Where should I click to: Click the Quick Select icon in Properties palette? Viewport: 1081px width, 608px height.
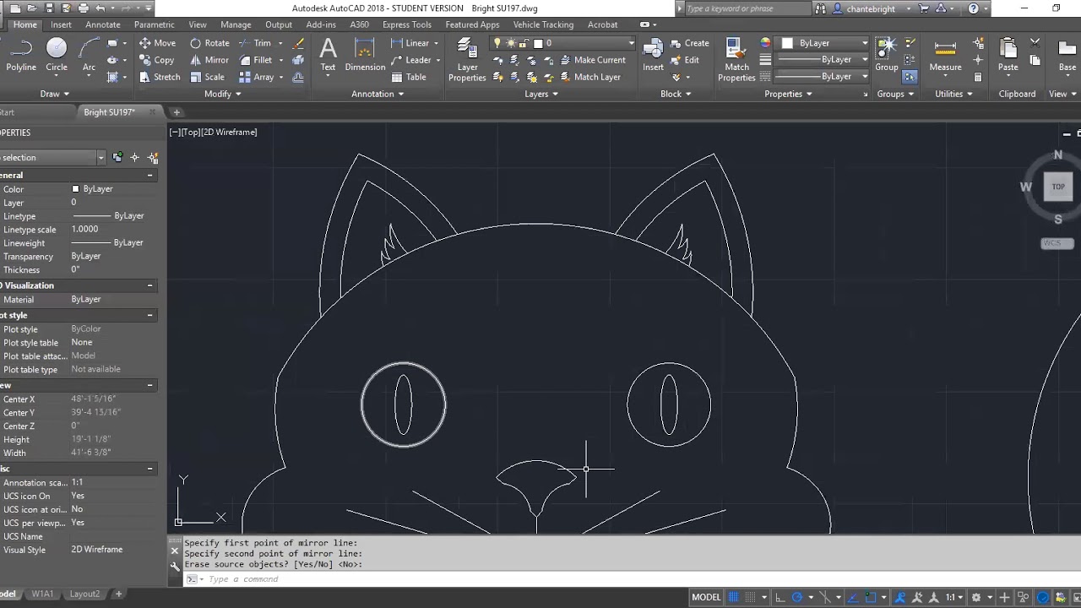tap(153, 158)
